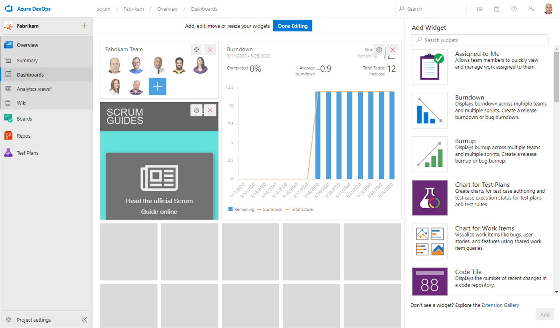Screen dimensions: 560x328
Task: Click the Burndown widget title
Action: point(240,49)
